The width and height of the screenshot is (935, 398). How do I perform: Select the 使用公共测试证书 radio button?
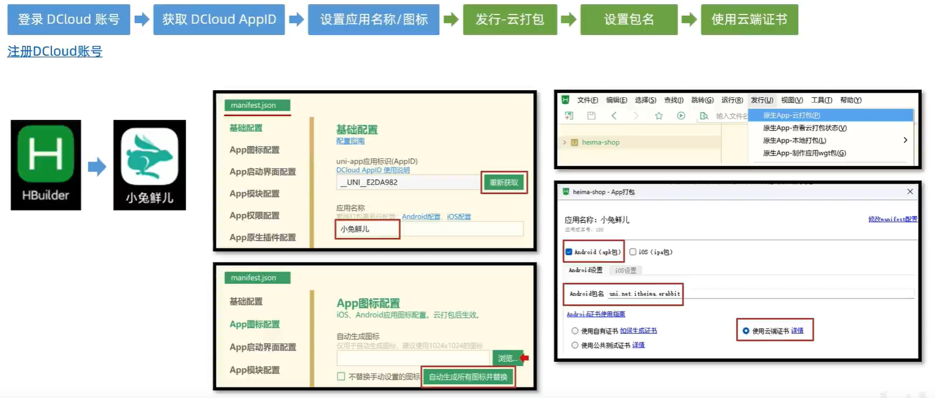(574, 345)
